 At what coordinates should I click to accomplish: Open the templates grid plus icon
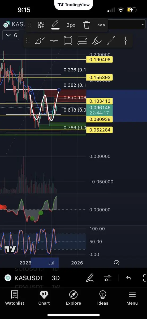click(x=41, y=25)
